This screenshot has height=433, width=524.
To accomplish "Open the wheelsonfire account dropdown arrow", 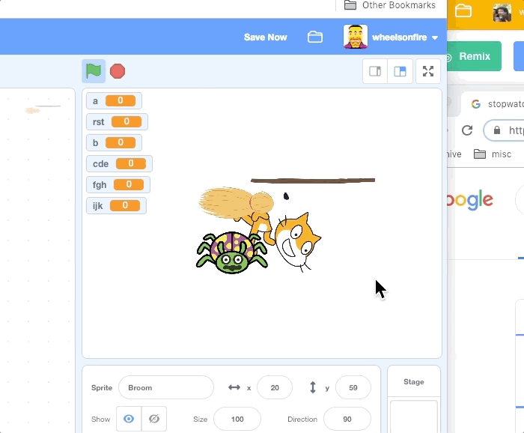I will tap(435, 37).
